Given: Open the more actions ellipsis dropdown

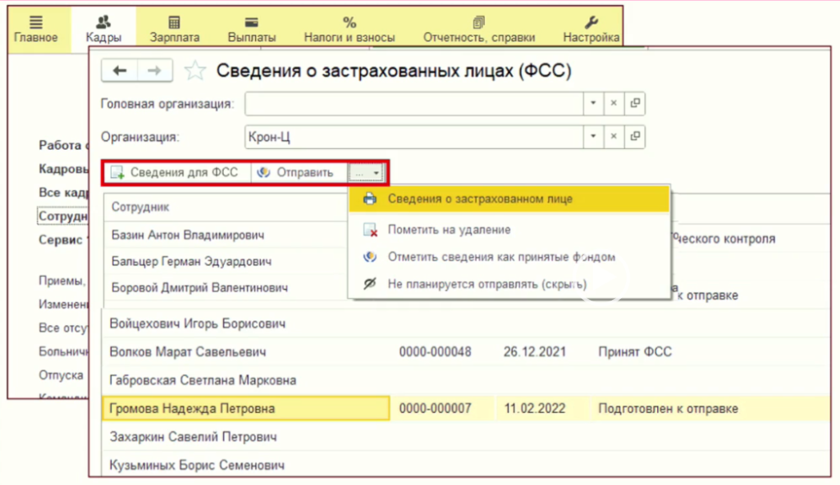Looking at the screenshot, I should click(x=366, y=173).
